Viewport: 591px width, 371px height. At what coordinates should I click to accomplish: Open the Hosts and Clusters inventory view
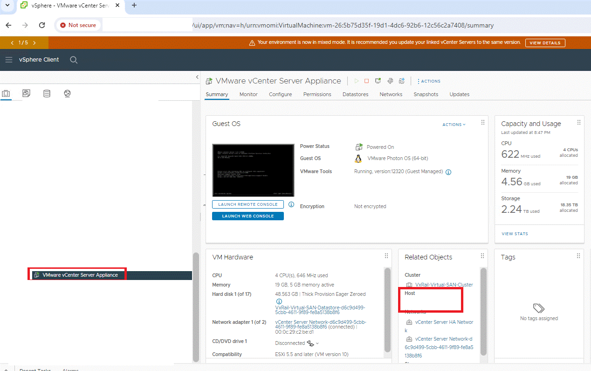point(6,93)
